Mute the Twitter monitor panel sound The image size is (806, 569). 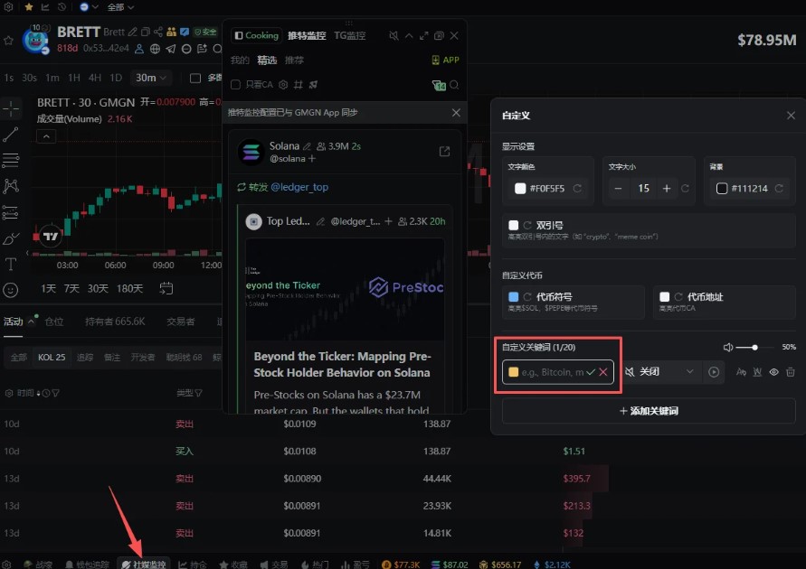click(x=394, y=35)
